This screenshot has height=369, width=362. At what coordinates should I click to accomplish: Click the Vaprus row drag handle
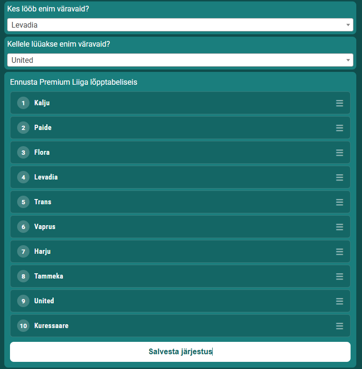pyautogui.click(x=339, y=227)
